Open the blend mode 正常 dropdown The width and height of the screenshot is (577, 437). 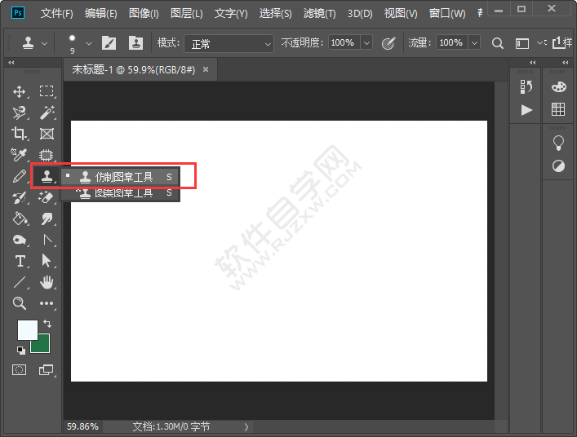tap(229, 44)
